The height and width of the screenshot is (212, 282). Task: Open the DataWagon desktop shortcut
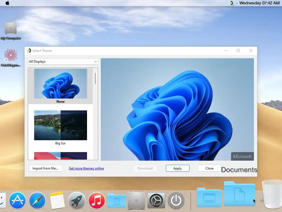[11, 58]
